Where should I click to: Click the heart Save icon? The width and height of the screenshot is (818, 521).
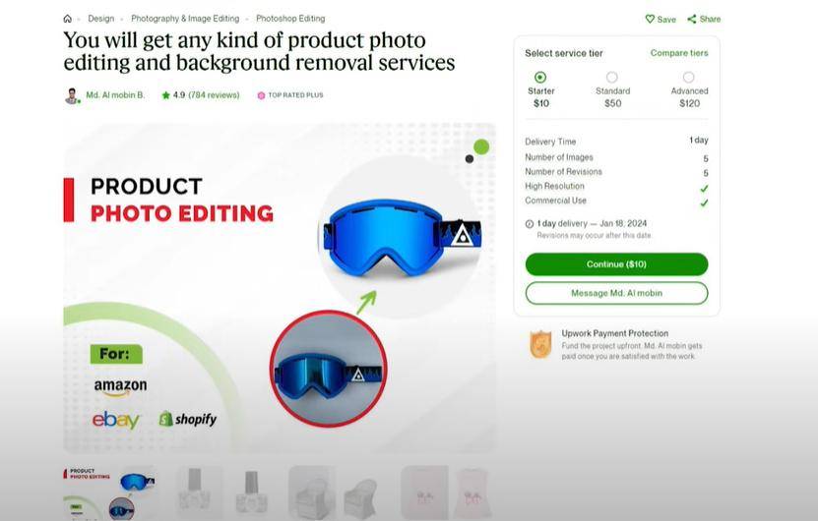pyautogui.click(x=650, y=20)
